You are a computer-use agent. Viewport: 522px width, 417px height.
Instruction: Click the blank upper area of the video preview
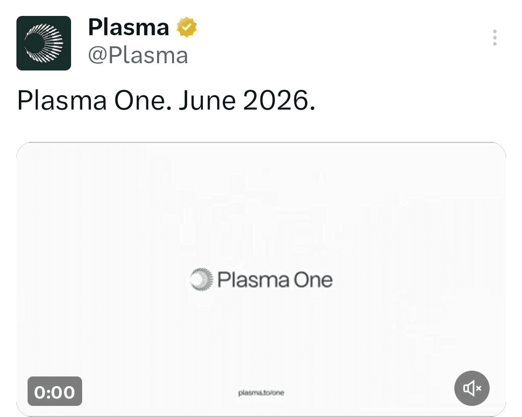(x=261, y=193)
